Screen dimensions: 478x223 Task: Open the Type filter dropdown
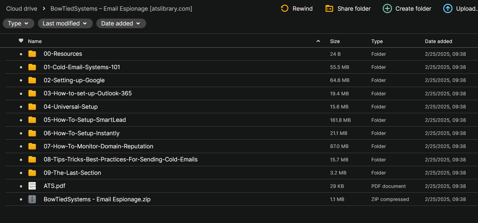point(18,23)
